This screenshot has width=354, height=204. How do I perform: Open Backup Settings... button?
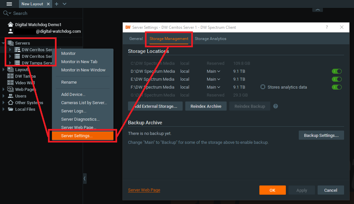click(321, 135)
